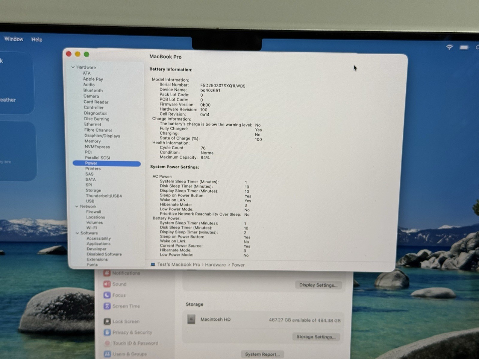Select Bluetooth in the Hardware list
Viewport: 479px width, 359px height.
point(93,90)
